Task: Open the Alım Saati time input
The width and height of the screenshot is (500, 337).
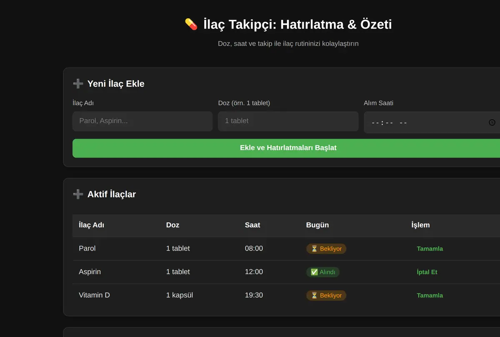Action: 432,123
